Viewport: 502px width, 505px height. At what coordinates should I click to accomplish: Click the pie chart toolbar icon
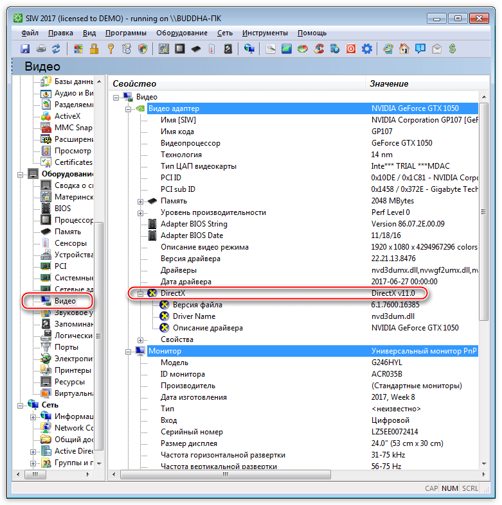(x=302, y=49)
